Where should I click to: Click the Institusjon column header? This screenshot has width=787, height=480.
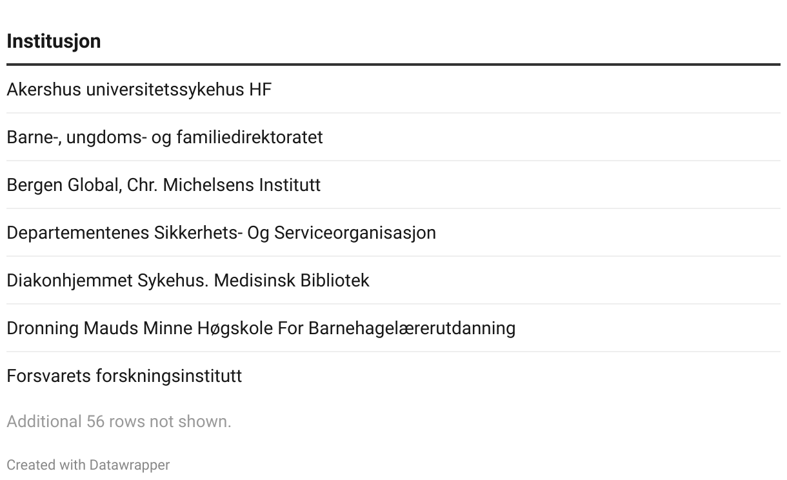(x=54, y=41)
